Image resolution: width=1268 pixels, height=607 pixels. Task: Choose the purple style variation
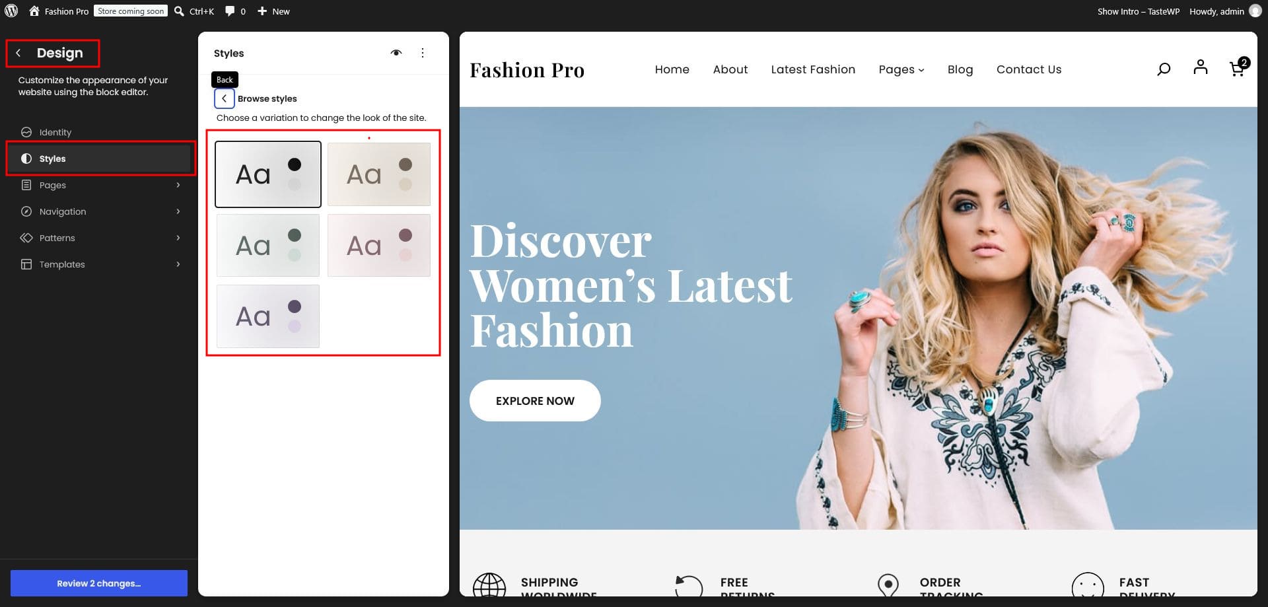pyautogui.click(x=268, y=316)
